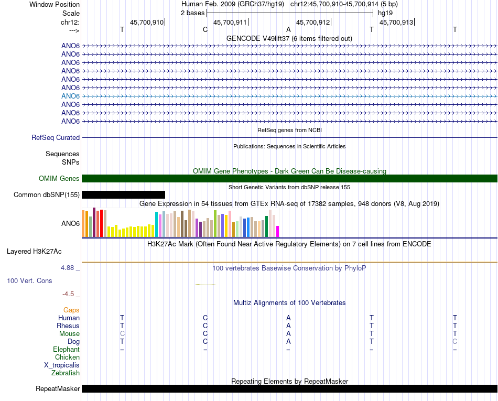Click the Window Position label

(55, 4)
